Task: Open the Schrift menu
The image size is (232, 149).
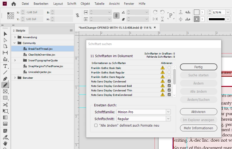Action: click(x=72, y=4)
